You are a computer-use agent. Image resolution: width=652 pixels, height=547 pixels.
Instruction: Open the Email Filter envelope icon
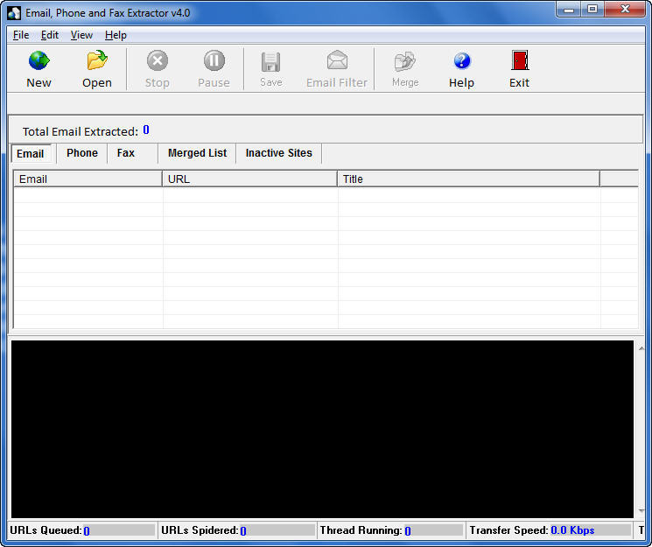[x=337, y=60]
